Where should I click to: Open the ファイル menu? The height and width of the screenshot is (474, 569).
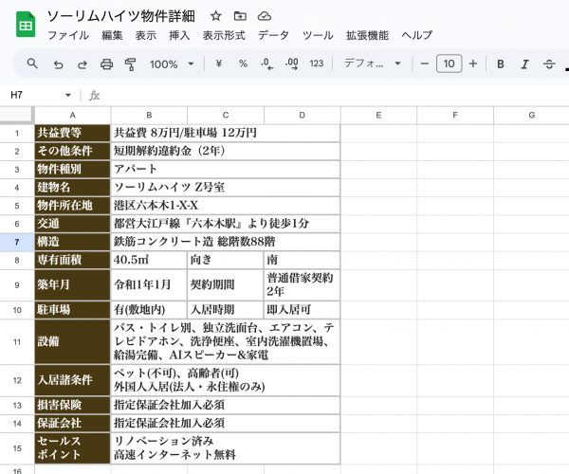pos(67,35)
